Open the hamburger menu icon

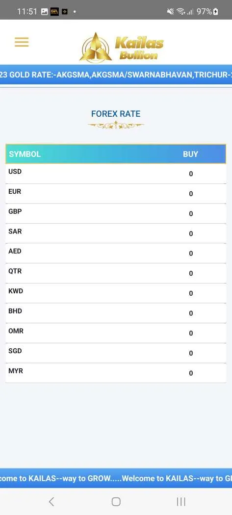(22, 42)
